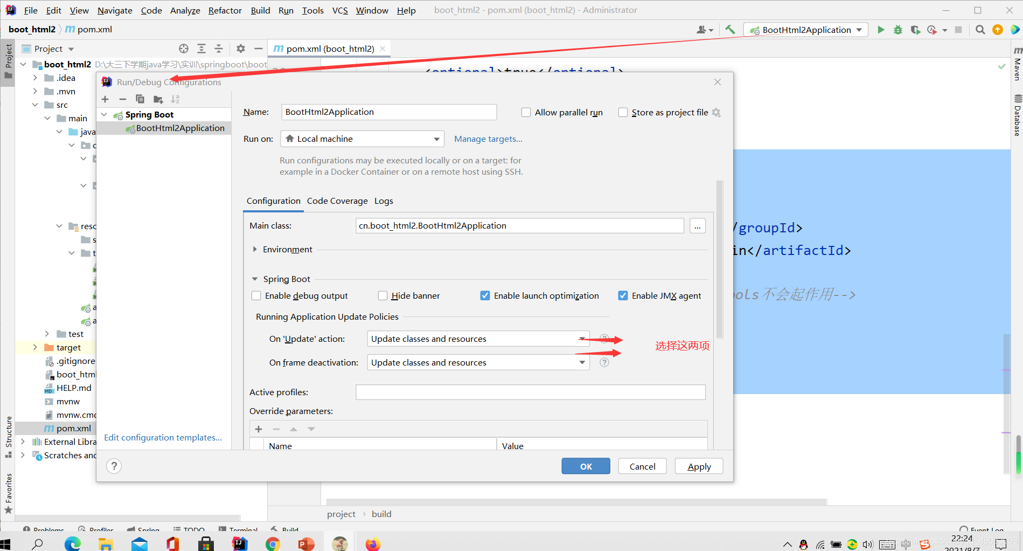Open On frame deactivation dropdown

[478, 362]
